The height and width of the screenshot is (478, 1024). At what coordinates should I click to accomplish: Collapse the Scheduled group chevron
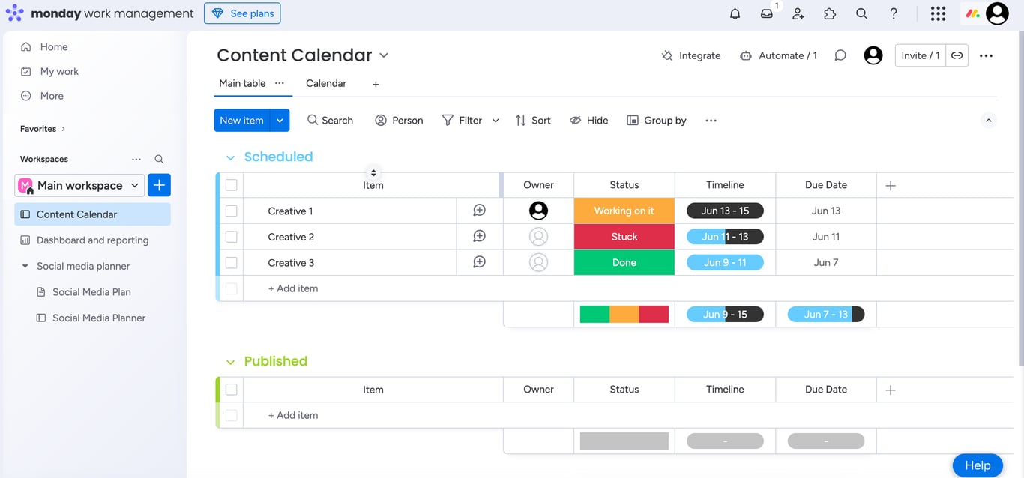tap(230, 157)
